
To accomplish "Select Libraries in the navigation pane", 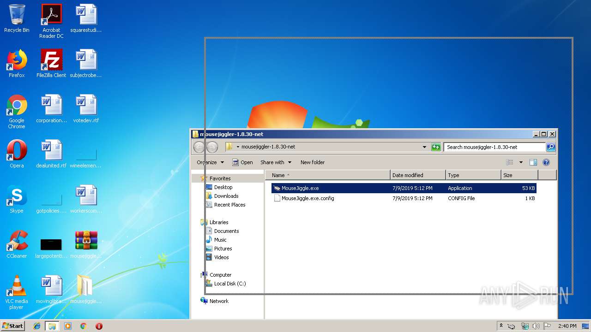I will click(219, 222).
